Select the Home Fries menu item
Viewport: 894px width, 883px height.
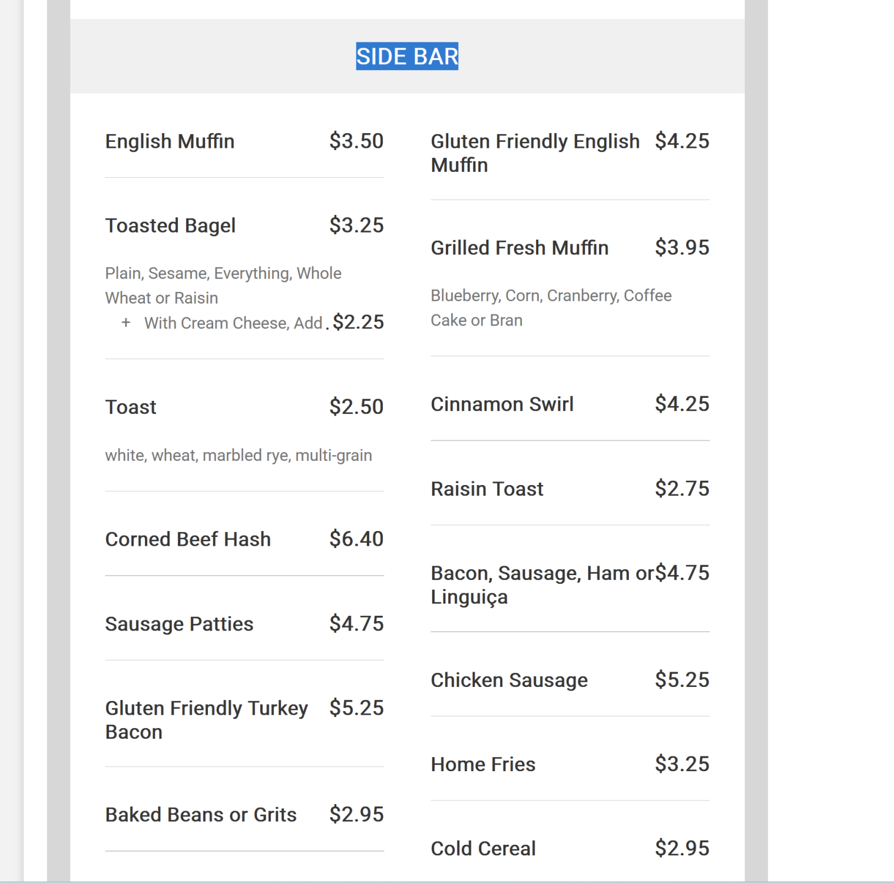click(x=483, y=764)
